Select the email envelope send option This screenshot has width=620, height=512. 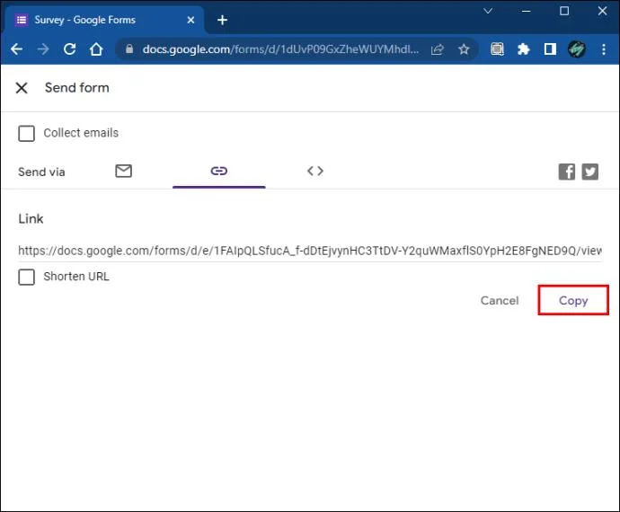[x=124, y=171]
